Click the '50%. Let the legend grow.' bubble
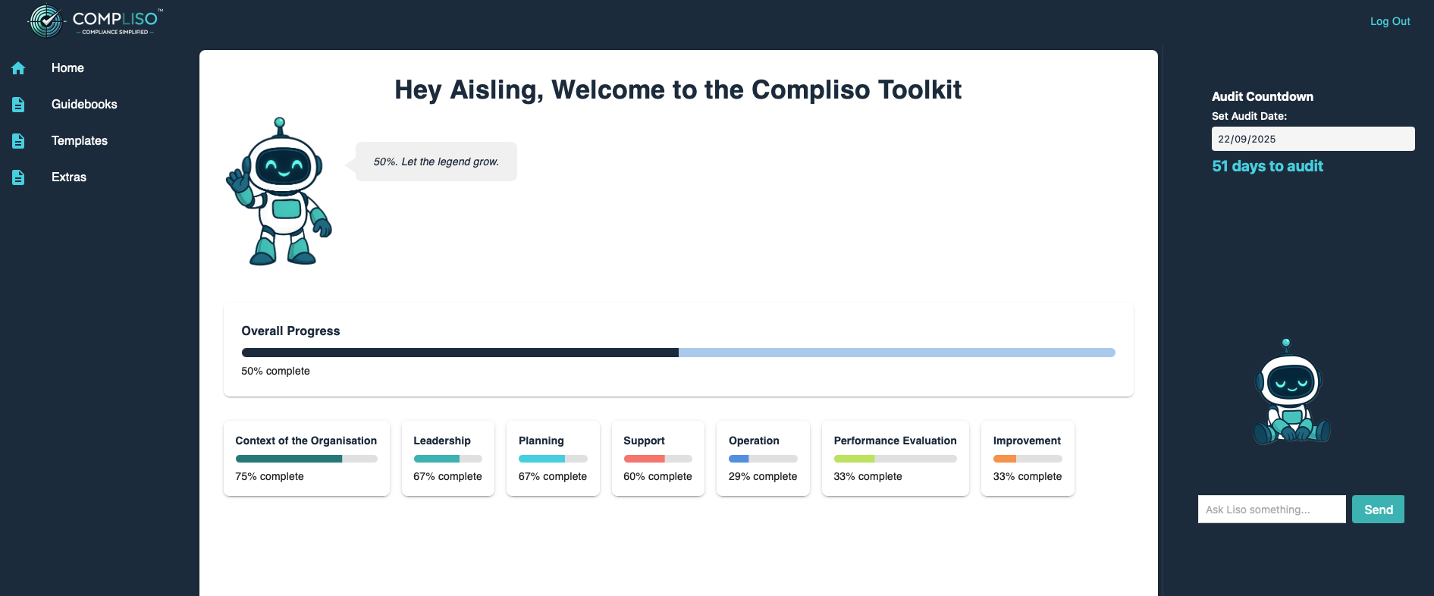 pos(436,162)
